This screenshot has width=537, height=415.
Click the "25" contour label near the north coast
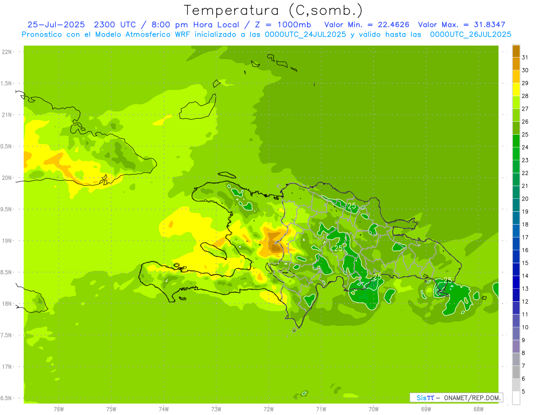(x=352, y=206)
